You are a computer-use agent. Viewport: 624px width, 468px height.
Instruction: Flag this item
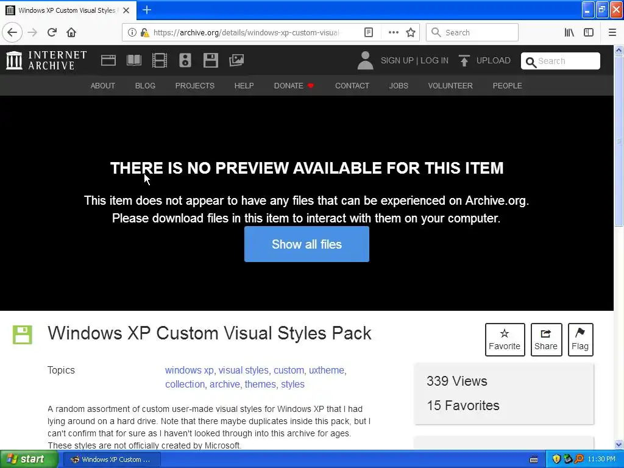(x=580, y=339)
